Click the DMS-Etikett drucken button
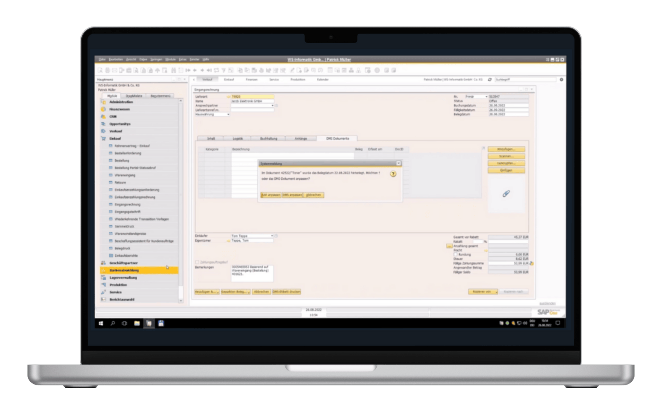The height and width of the screenshot is (414, 662). click(287, 292)
